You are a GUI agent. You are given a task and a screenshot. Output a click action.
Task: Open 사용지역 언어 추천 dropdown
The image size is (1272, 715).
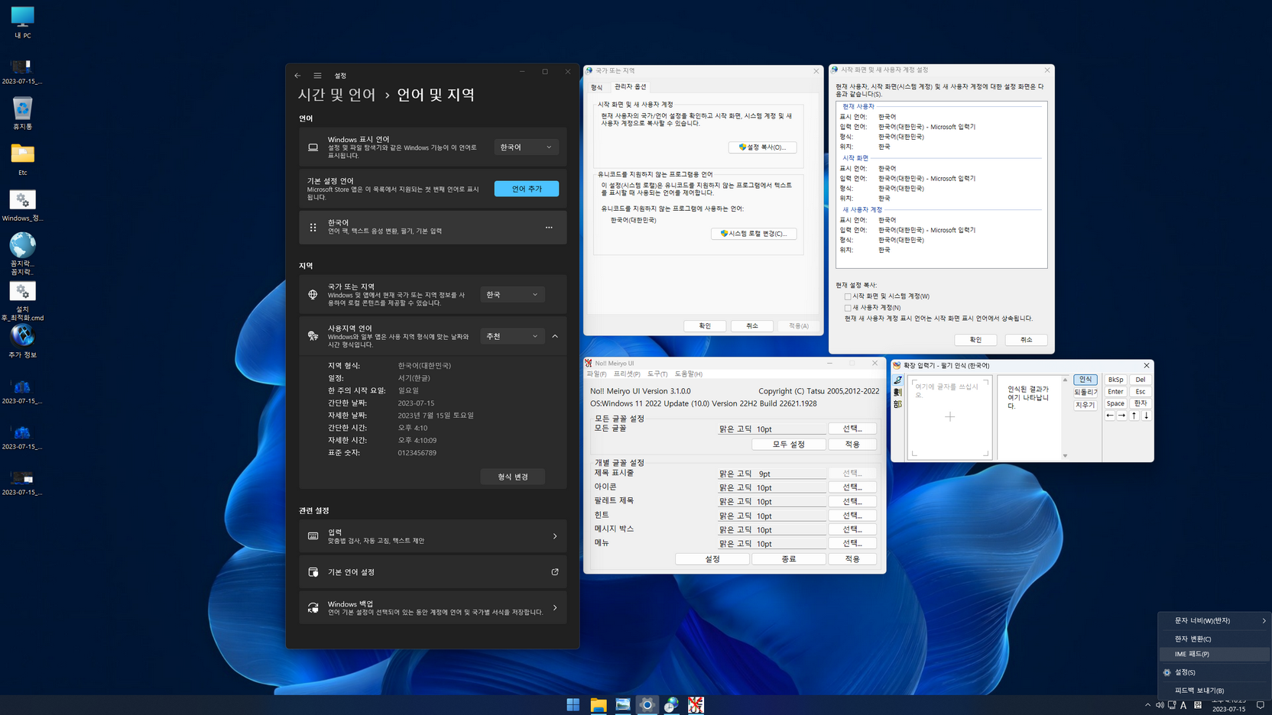point(512,336)
